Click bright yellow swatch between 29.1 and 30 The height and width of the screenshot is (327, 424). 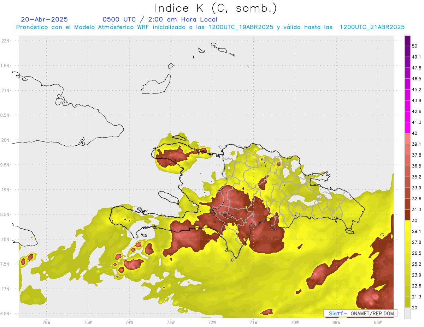(x=407, y=226)
